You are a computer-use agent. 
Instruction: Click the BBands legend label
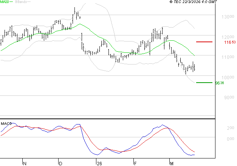(21, 2)
